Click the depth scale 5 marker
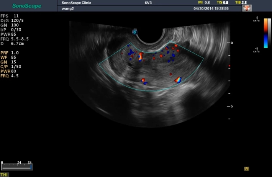The image size is (272, 177). tap(231, 106)
